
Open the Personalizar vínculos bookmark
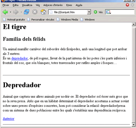[41, 20]
